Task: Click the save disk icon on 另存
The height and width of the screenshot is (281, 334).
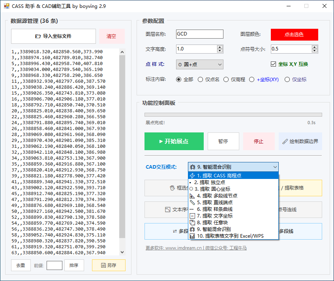Action: click(103, 266)
